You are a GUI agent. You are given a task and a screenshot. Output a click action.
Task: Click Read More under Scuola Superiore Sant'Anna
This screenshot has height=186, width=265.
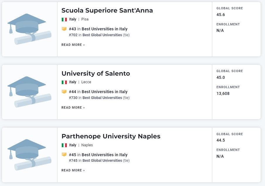[73, 45]
